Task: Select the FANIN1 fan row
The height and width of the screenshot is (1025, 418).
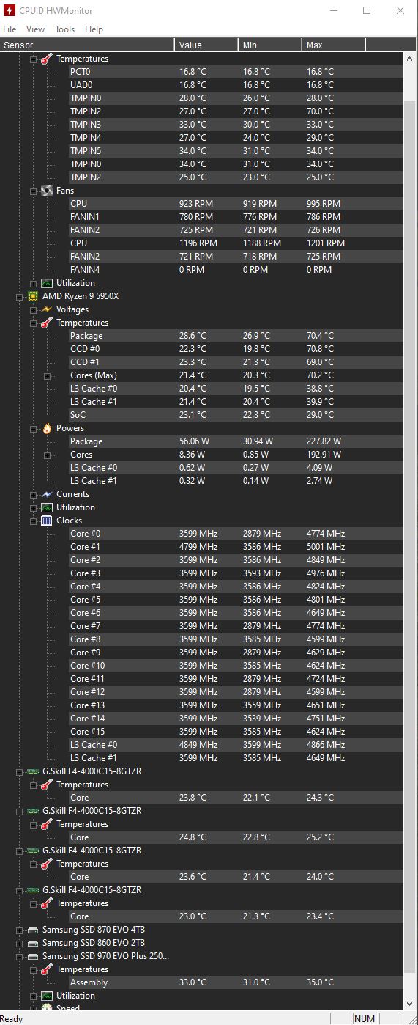Action: (235, 217)
